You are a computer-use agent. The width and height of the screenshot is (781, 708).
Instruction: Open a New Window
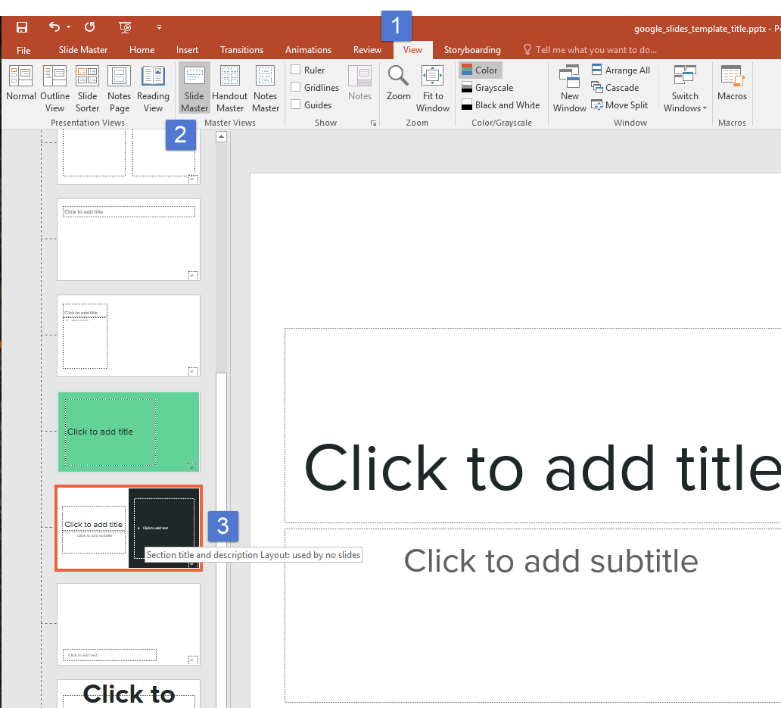pyautogui.click(x=569, y=89)
